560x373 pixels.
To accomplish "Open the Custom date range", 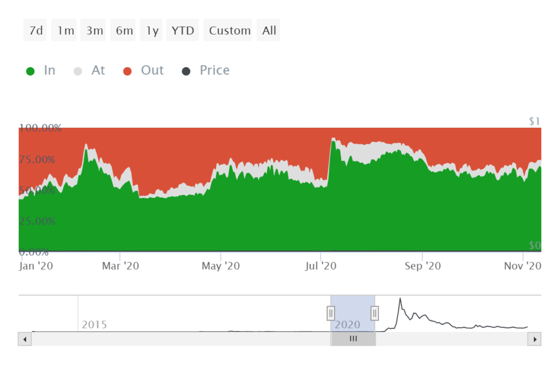I will coord(228,31).
